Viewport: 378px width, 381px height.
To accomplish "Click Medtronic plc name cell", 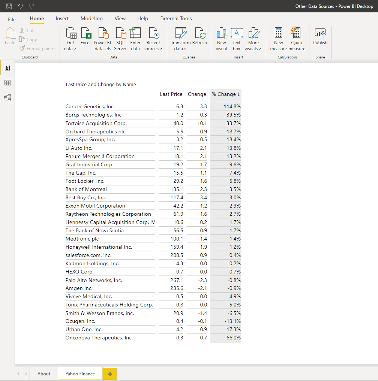I will point(82,239).
